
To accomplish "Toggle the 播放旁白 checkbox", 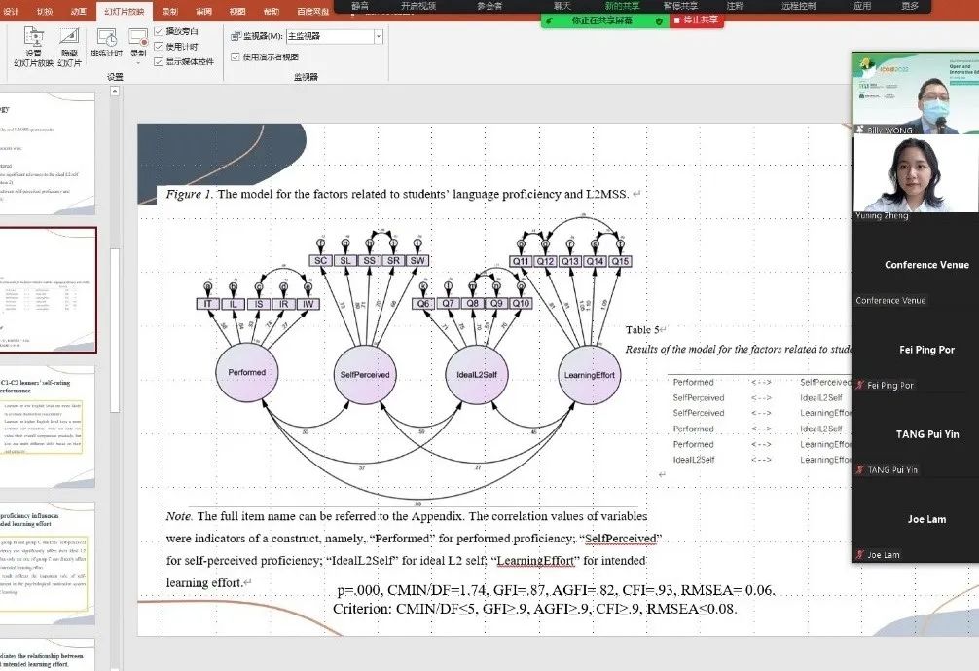I will click(x=159, y=31).
